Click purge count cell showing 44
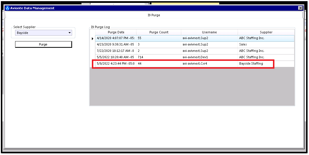 tap(159, 63)
